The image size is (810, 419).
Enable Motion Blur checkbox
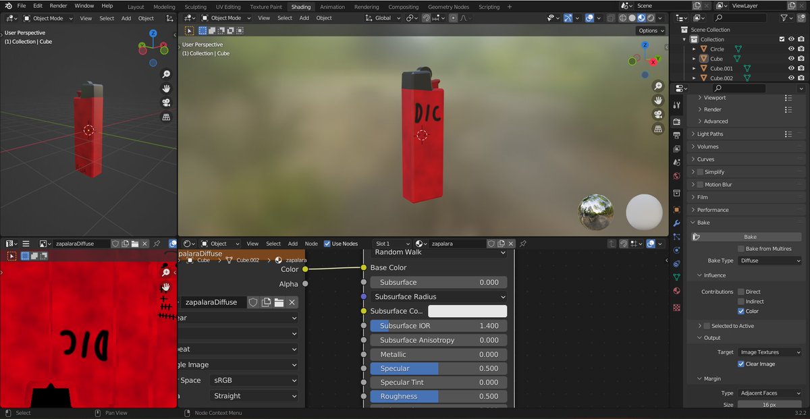pyautogui.click(x=699, y=184)
